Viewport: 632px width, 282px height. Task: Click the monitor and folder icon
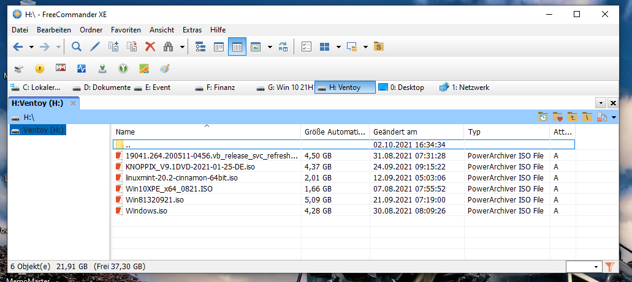tap(352, 46)
